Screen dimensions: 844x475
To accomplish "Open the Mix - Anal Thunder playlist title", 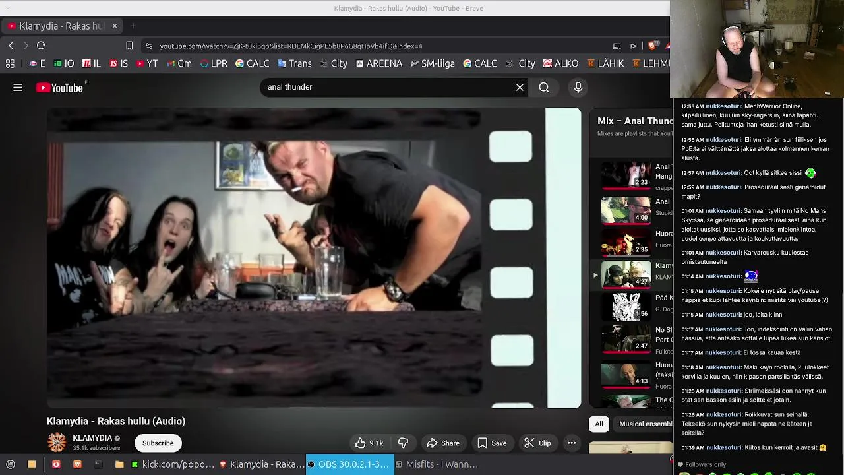I will coord(634,121).
